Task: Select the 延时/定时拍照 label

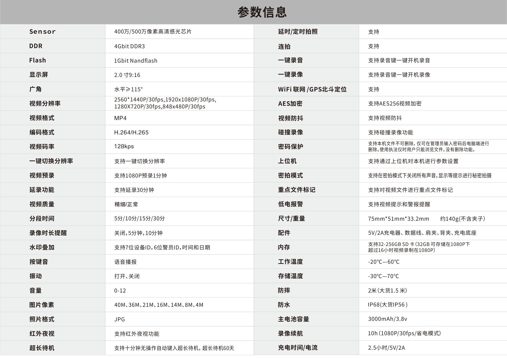Action: [x=298, y=31]
